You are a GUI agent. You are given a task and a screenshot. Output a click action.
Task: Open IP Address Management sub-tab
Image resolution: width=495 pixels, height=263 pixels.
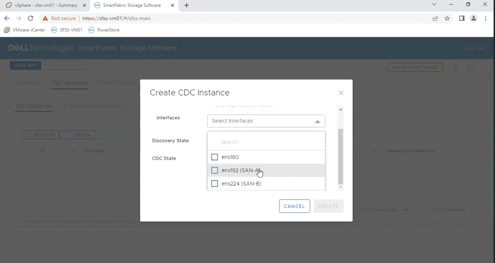[94, 106]
